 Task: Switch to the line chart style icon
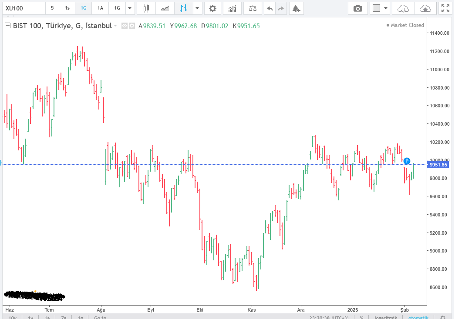(x=165, y=8)
